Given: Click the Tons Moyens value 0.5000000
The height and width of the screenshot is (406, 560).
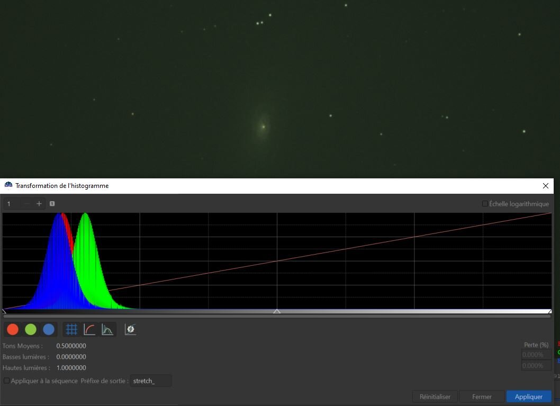Looking at the screenshot, I should coord(71,346).
